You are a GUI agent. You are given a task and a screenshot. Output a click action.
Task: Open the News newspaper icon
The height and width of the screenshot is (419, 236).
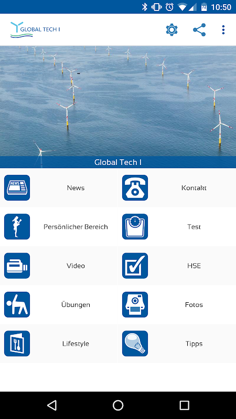point(17,188)
